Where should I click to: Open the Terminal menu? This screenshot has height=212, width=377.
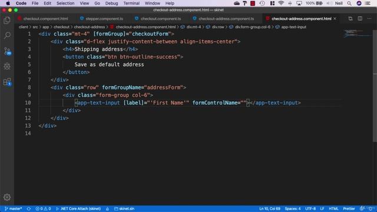pyautogui.click(x=131, y=4)
